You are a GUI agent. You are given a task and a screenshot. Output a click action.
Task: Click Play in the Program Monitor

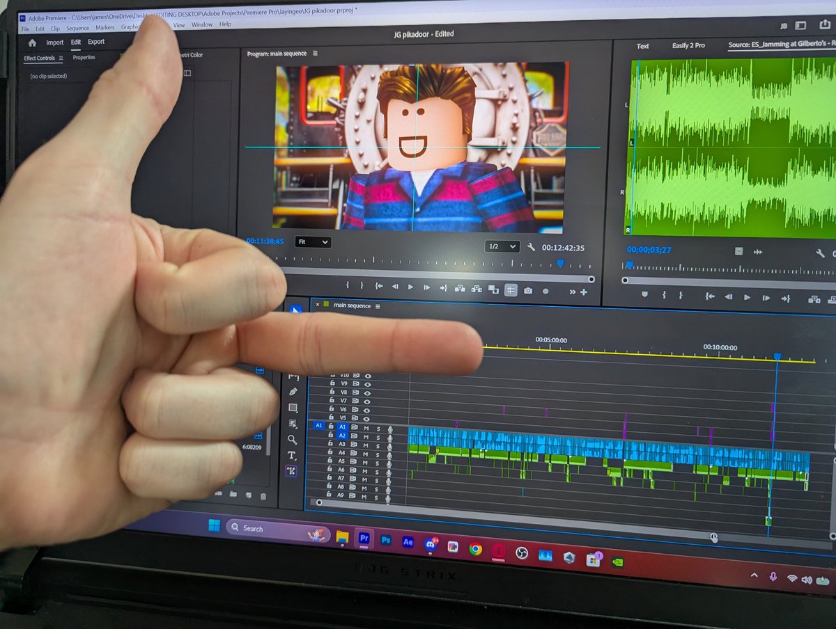click(410, 287)
